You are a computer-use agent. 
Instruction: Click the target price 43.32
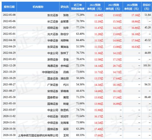[148, 40]
